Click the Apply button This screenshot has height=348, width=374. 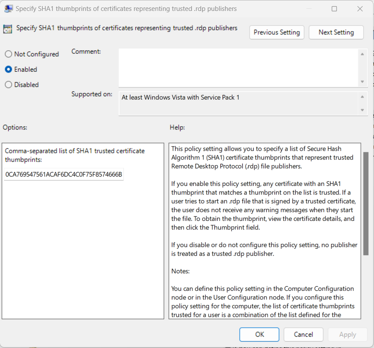(x=347, y=334)
